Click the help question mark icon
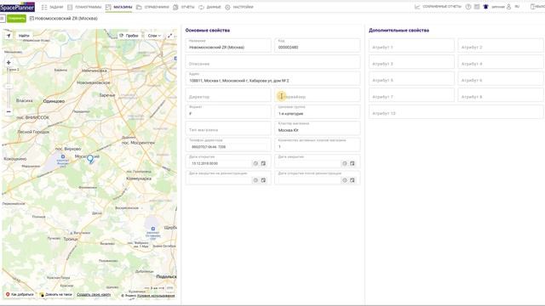 468,7
